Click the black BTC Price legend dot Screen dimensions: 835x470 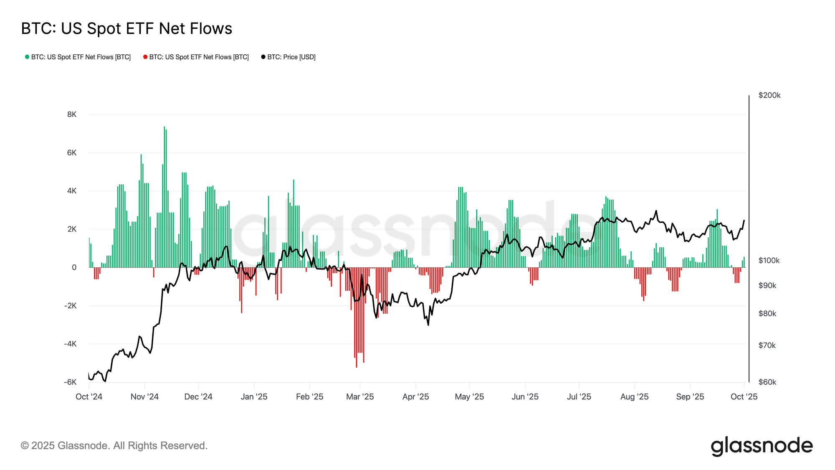[263, 57]
